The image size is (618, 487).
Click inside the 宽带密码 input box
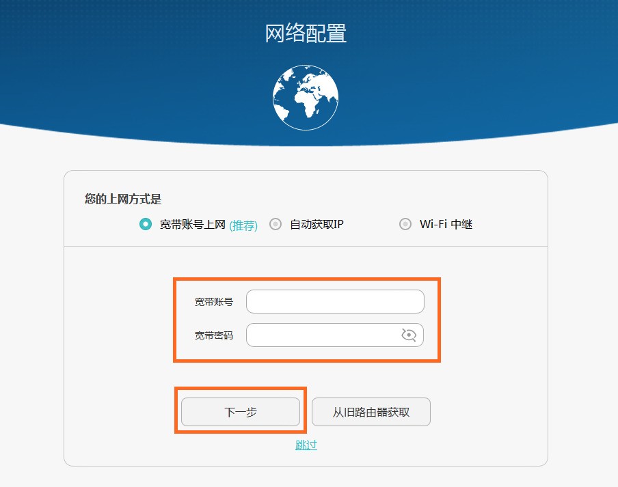[328, 335]
